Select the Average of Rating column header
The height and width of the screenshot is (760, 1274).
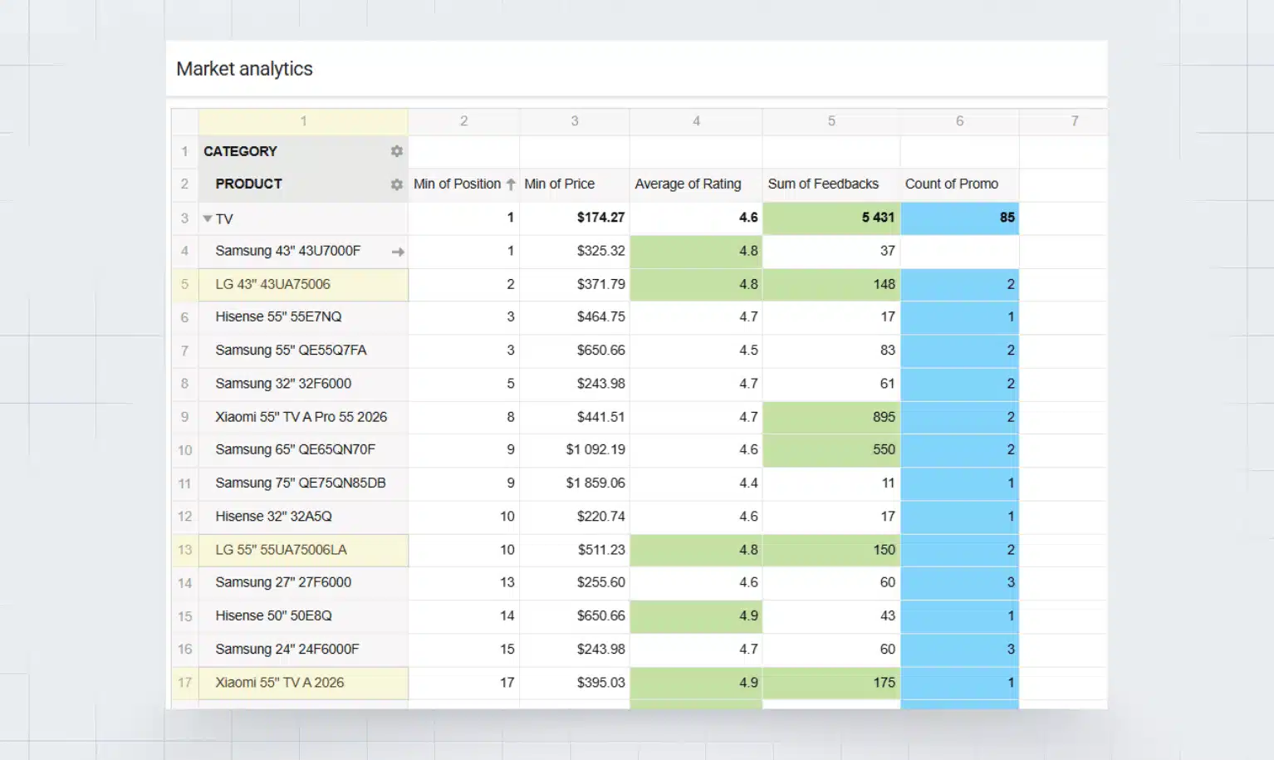688,184
